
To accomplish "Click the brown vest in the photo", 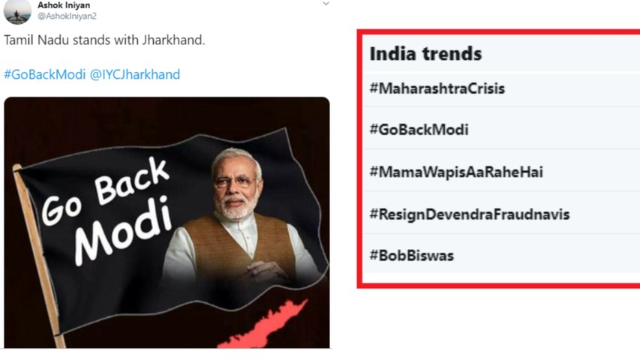I will 225,247.
